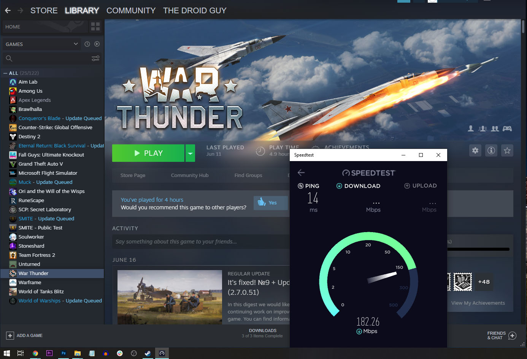Open Steam from the Windows taskbar

(x=148, y=353)
